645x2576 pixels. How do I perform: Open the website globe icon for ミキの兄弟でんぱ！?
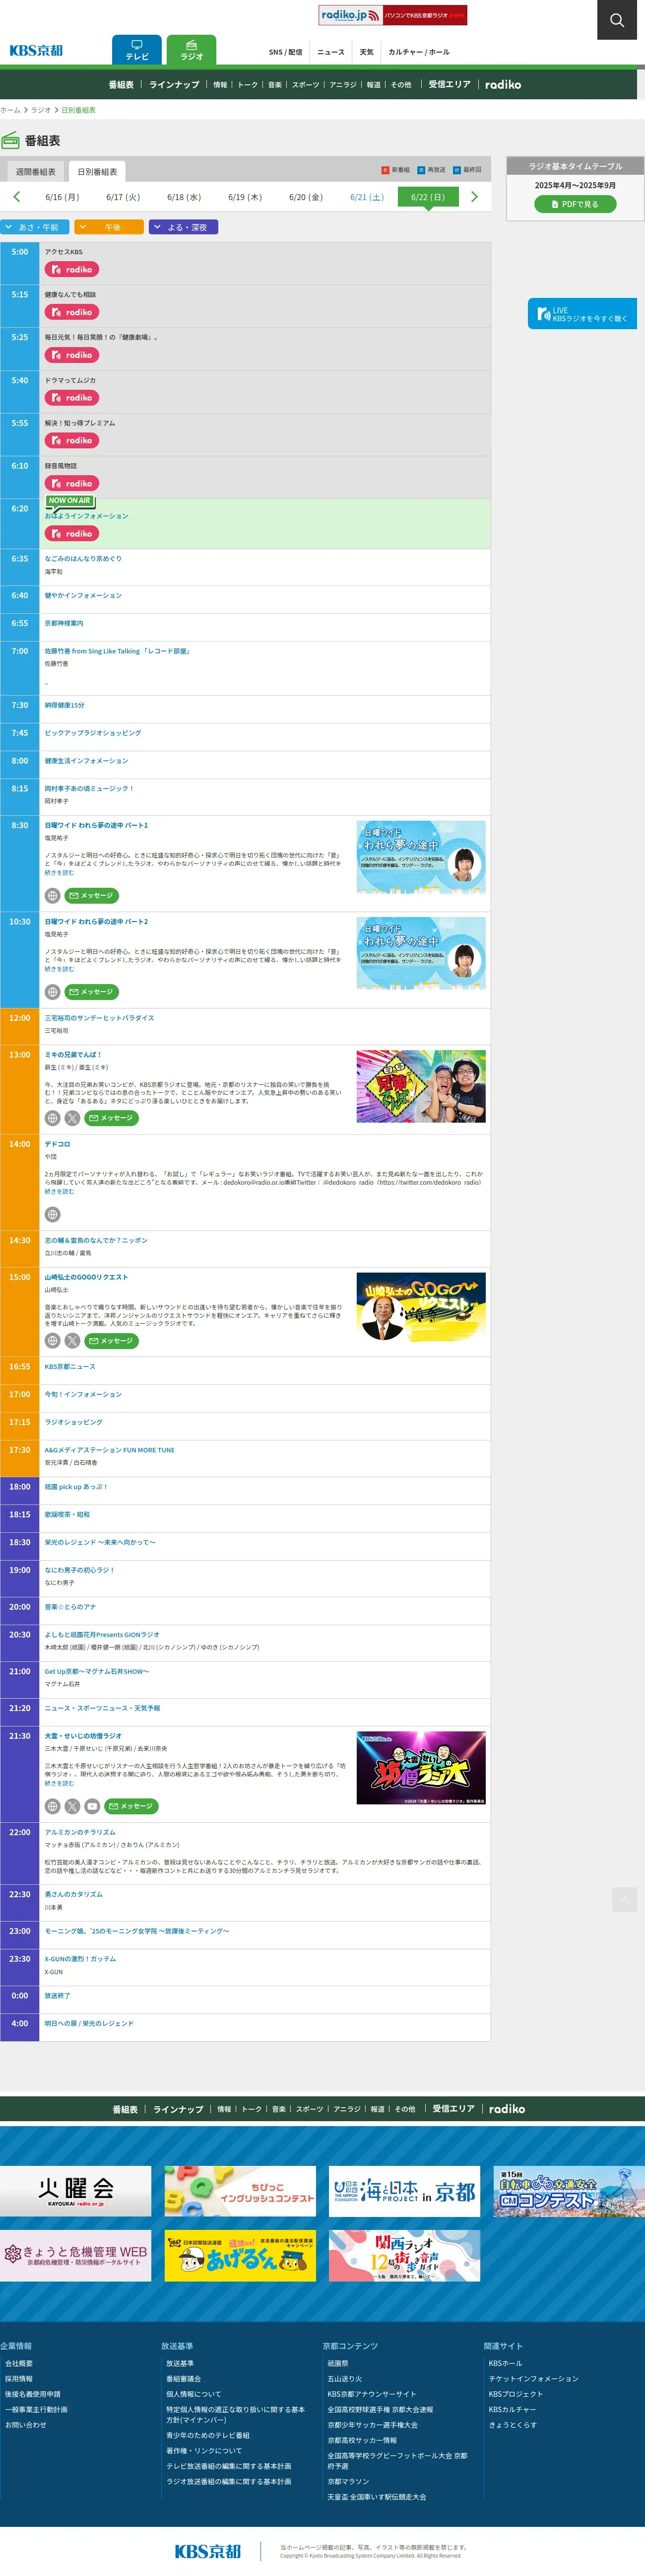tap(53, 1118)
